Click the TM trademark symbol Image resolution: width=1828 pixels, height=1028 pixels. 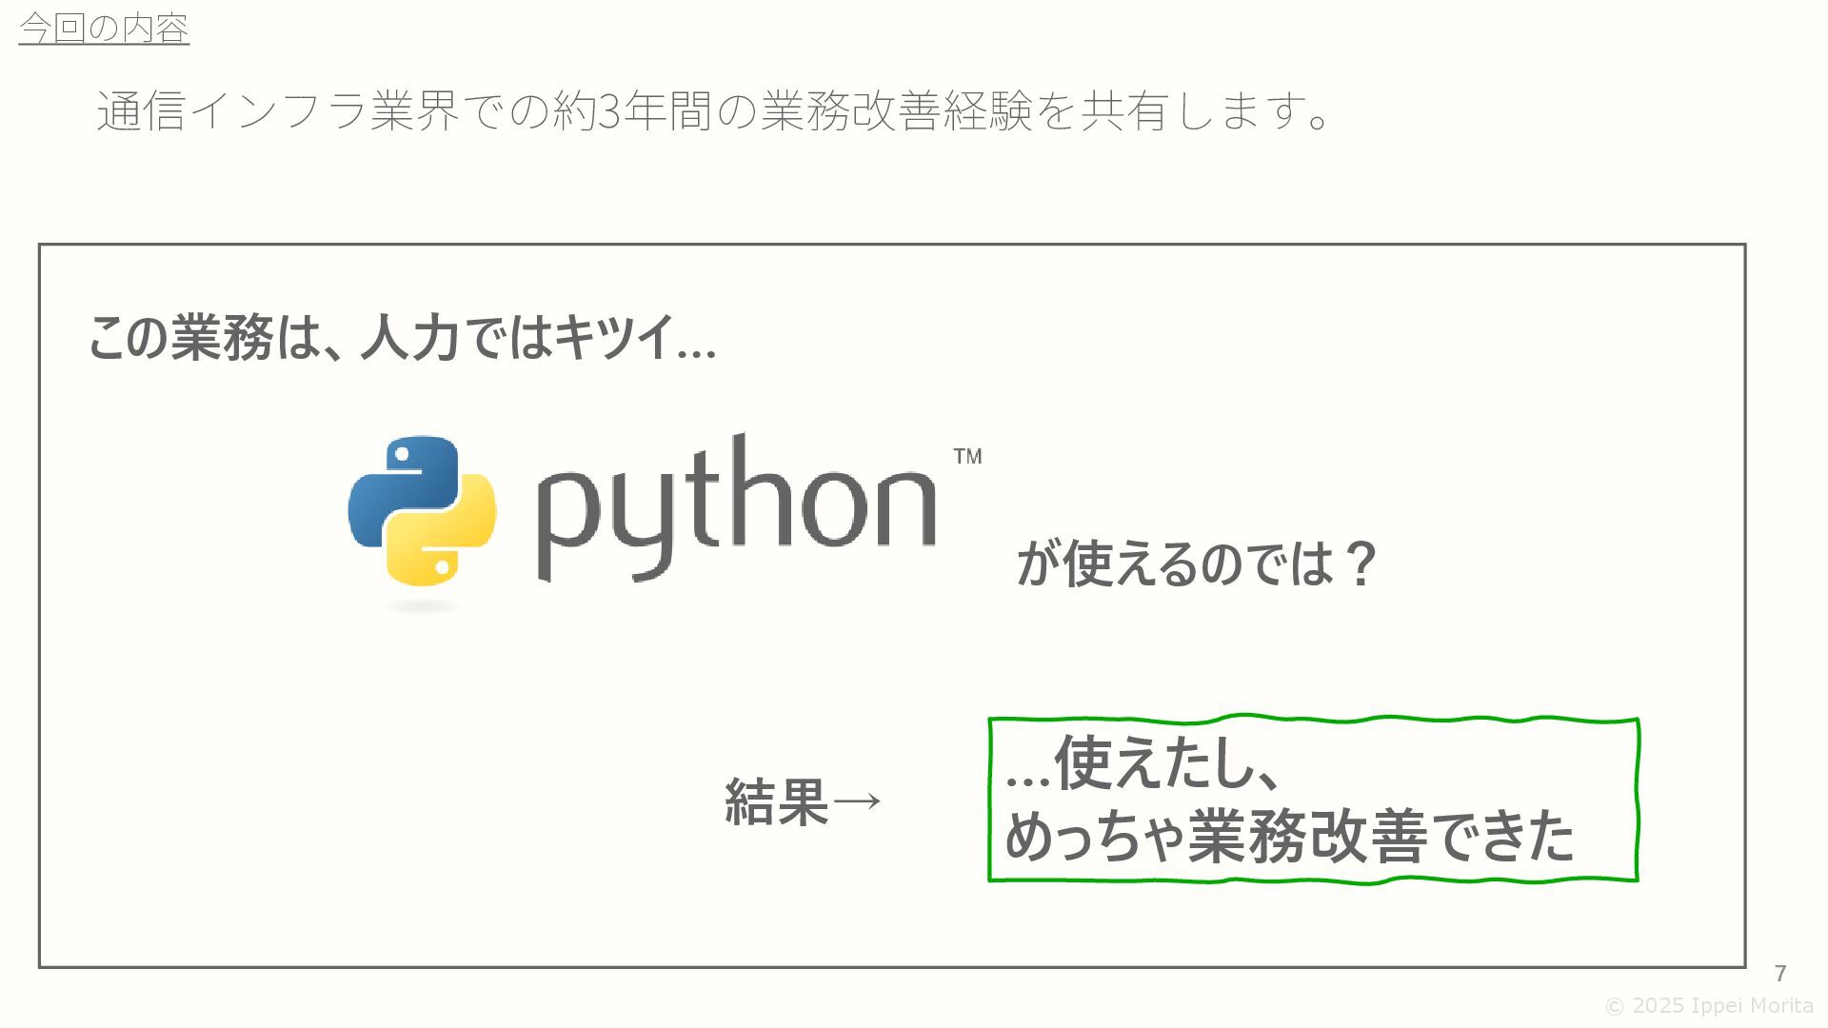tap(967, 457)
